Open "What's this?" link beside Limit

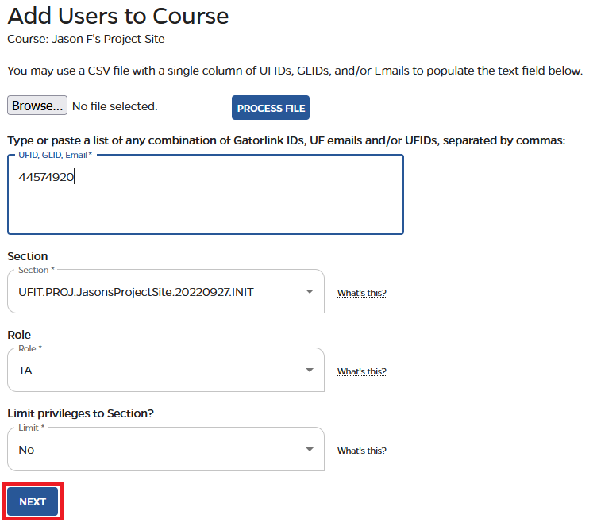[361, 451]
